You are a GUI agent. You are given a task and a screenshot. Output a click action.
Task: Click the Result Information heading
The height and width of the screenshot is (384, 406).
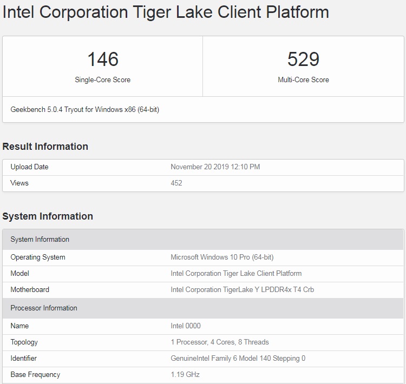45,147
